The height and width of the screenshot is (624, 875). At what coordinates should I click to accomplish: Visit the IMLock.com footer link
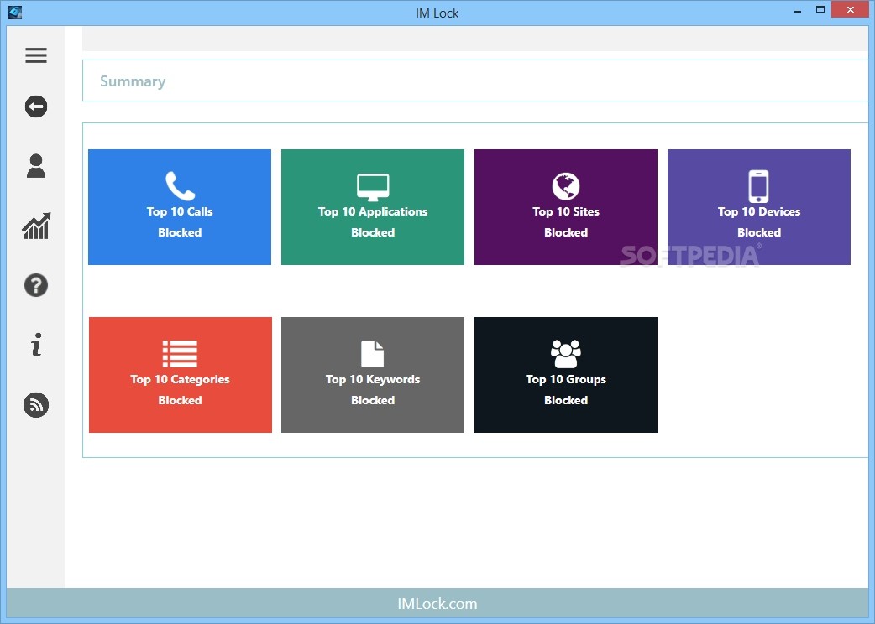pos(437,604)
